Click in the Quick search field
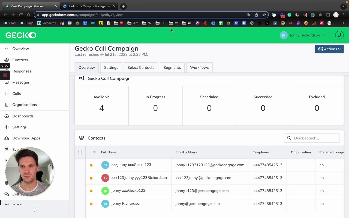 [x=312, y=138]
